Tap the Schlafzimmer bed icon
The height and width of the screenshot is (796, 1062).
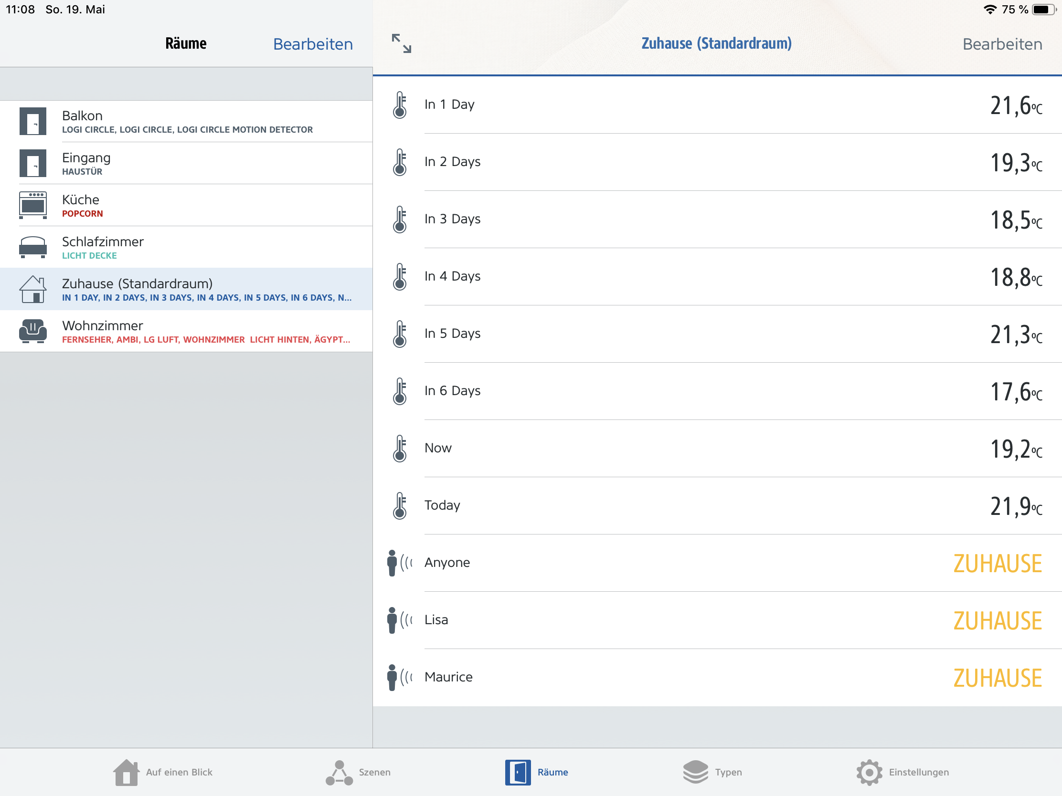point(32,247)
